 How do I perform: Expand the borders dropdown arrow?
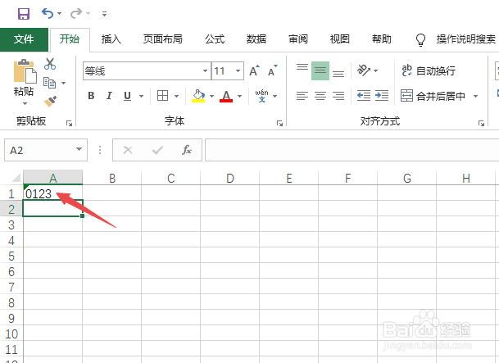[177, 96]
